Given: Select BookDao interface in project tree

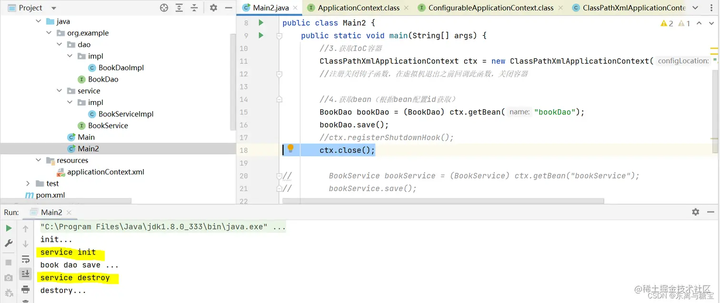Looking at the screenshot, I should point(103,79).
